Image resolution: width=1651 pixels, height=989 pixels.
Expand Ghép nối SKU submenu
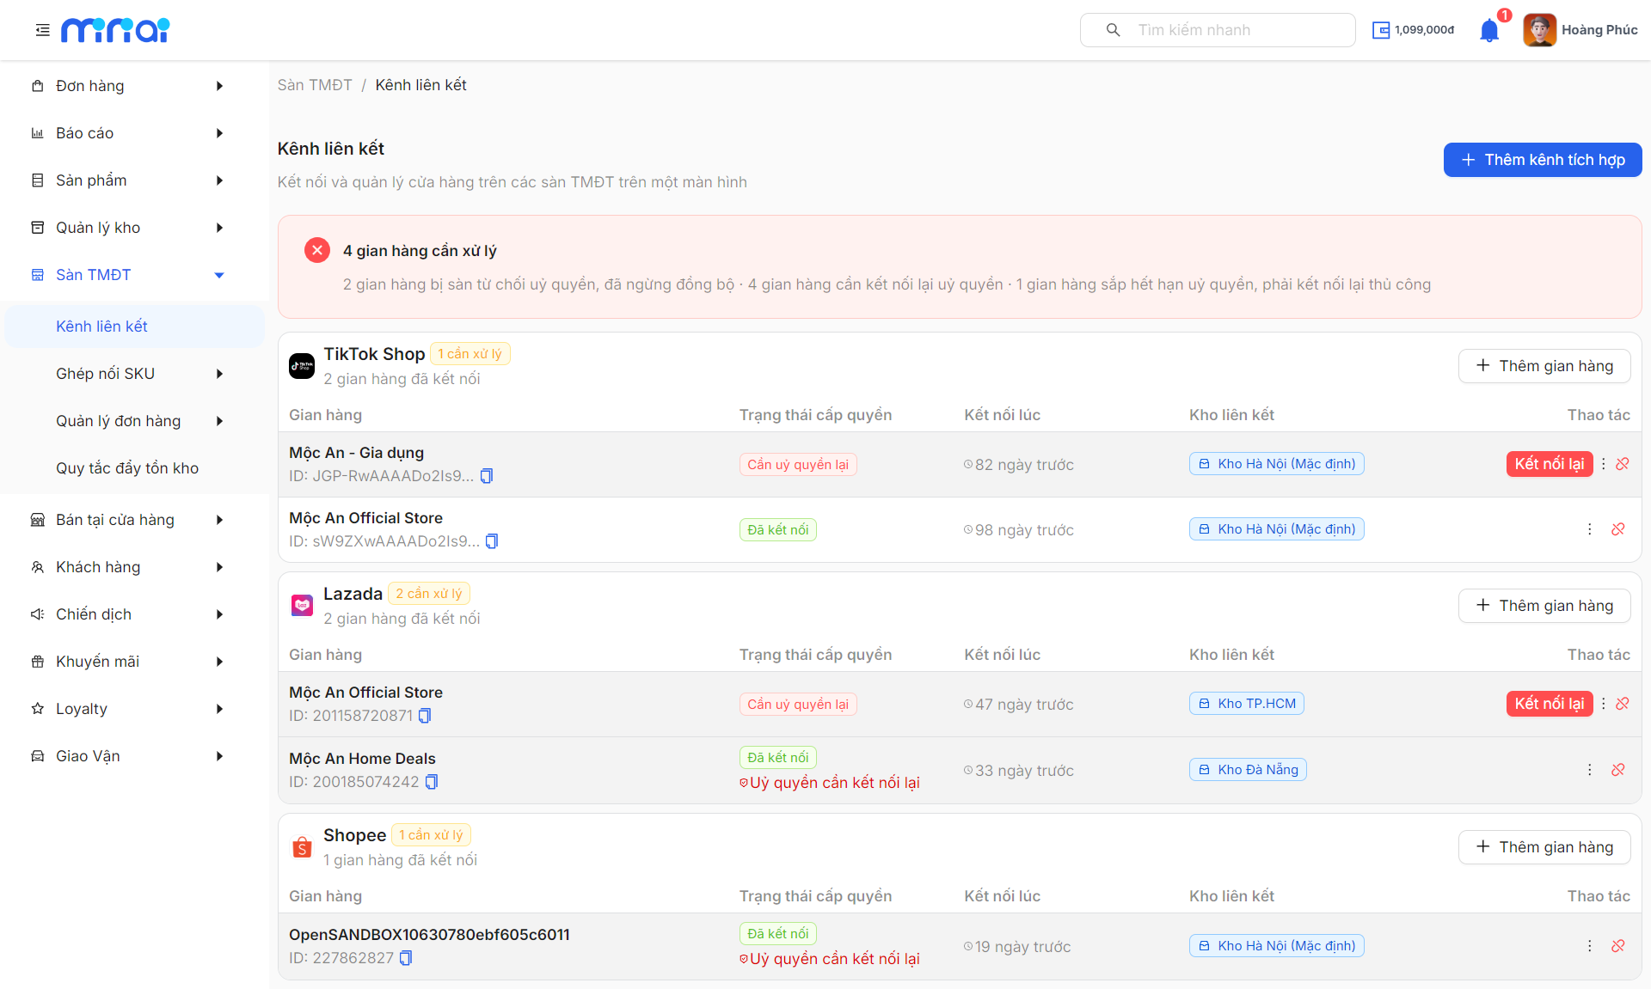[x=138, y=374]
